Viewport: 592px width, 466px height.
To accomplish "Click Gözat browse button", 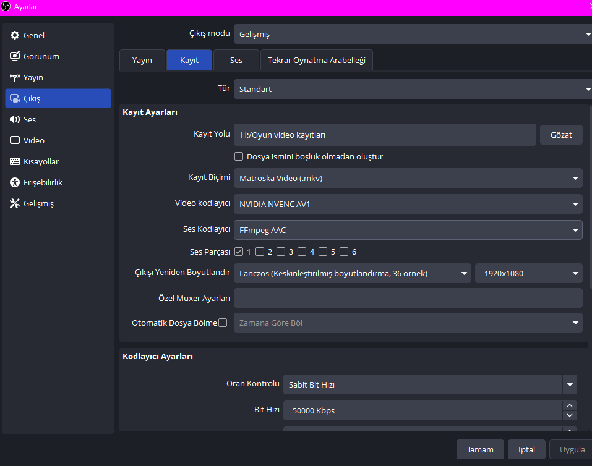I will coord(561,135).
